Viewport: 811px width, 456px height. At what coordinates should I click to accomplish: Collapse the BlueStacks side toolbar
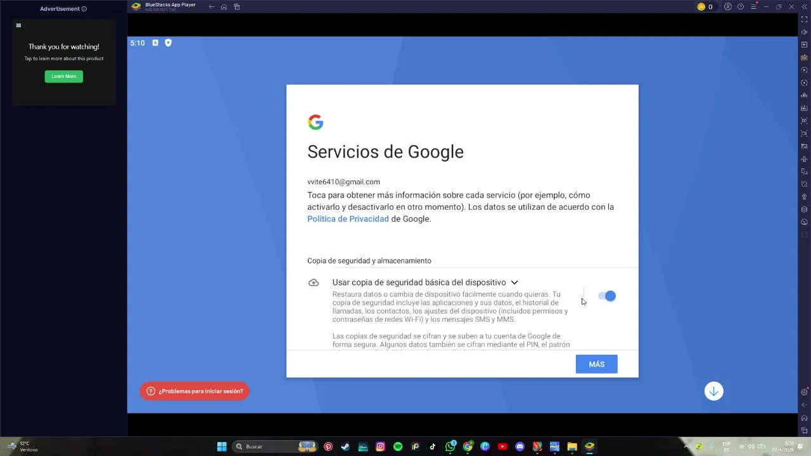pyautogui.click(x=804, y=7)
